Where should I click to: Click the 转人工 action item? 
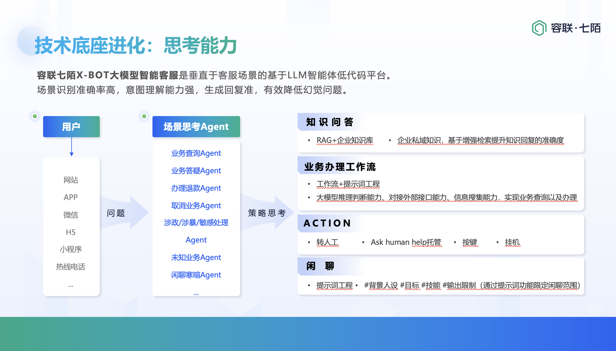click(327, 242)
